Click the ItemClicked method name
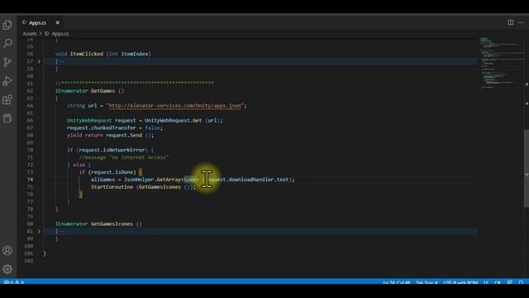529x298 pixels. click(86, 54)
